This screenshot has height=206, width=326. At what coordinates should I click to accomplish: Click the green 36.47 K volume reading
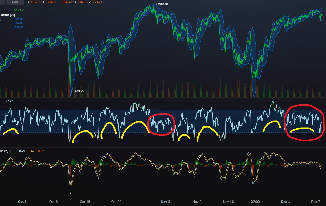pyautogui.click(x=19, y=10)
